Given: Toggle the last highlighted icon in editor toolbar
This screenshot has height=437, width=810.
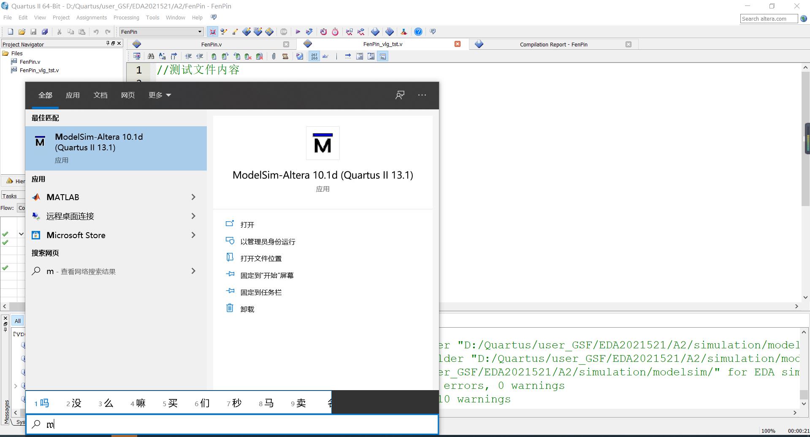Looking at the screenshot, I should [383, 56].
